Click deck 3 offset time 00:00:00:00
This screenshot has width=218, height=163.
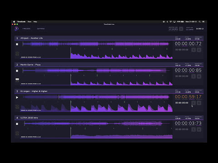tap(182, 103)
